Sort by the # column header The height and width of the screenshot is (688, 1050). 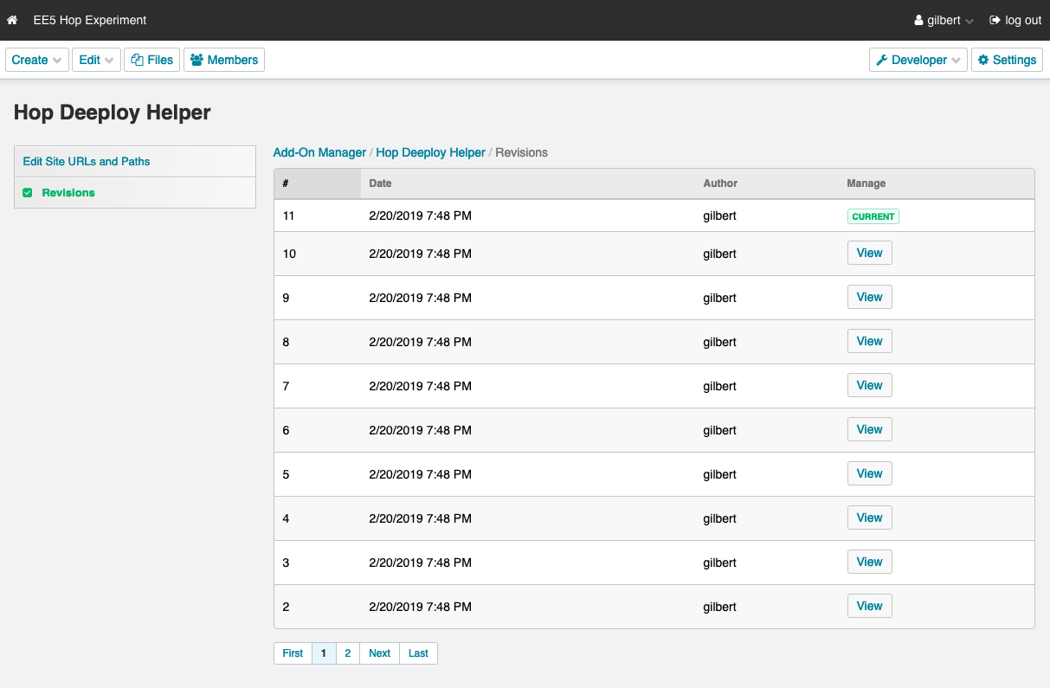[318, 183]
